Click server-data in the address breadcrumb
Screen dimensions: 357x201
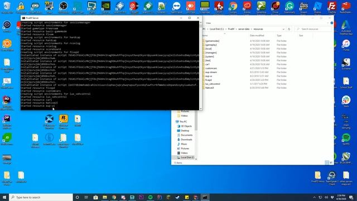tap(244, 29)
